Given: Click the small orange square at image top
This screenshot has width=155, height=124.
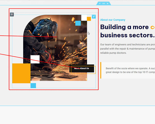Looking at the screenshot, I should point(89,19).
